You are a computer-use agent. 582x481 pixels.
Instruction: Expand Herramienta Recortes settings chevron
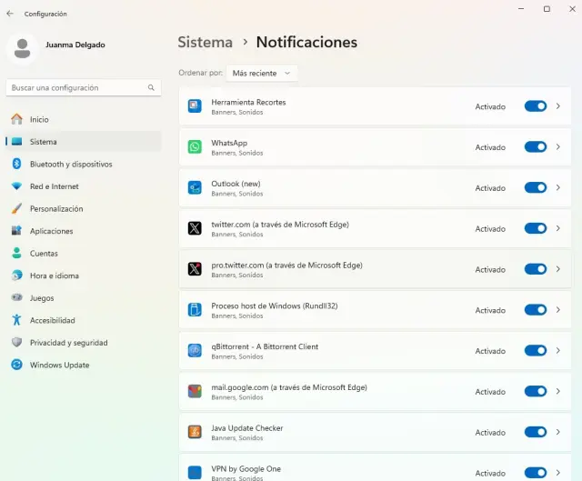click(558, 106)
